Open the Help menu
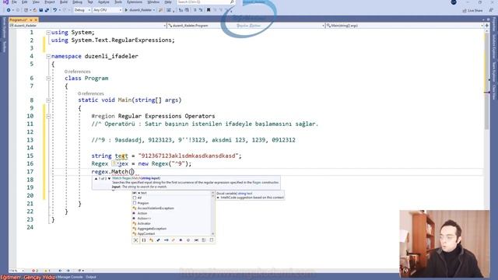Screen dimensions: 498x280 pyautogui.click(x=168, y=2)
